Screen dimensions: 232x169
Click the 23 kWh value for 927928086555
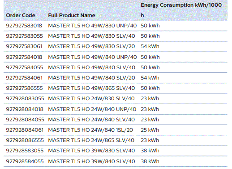point(150,140)
